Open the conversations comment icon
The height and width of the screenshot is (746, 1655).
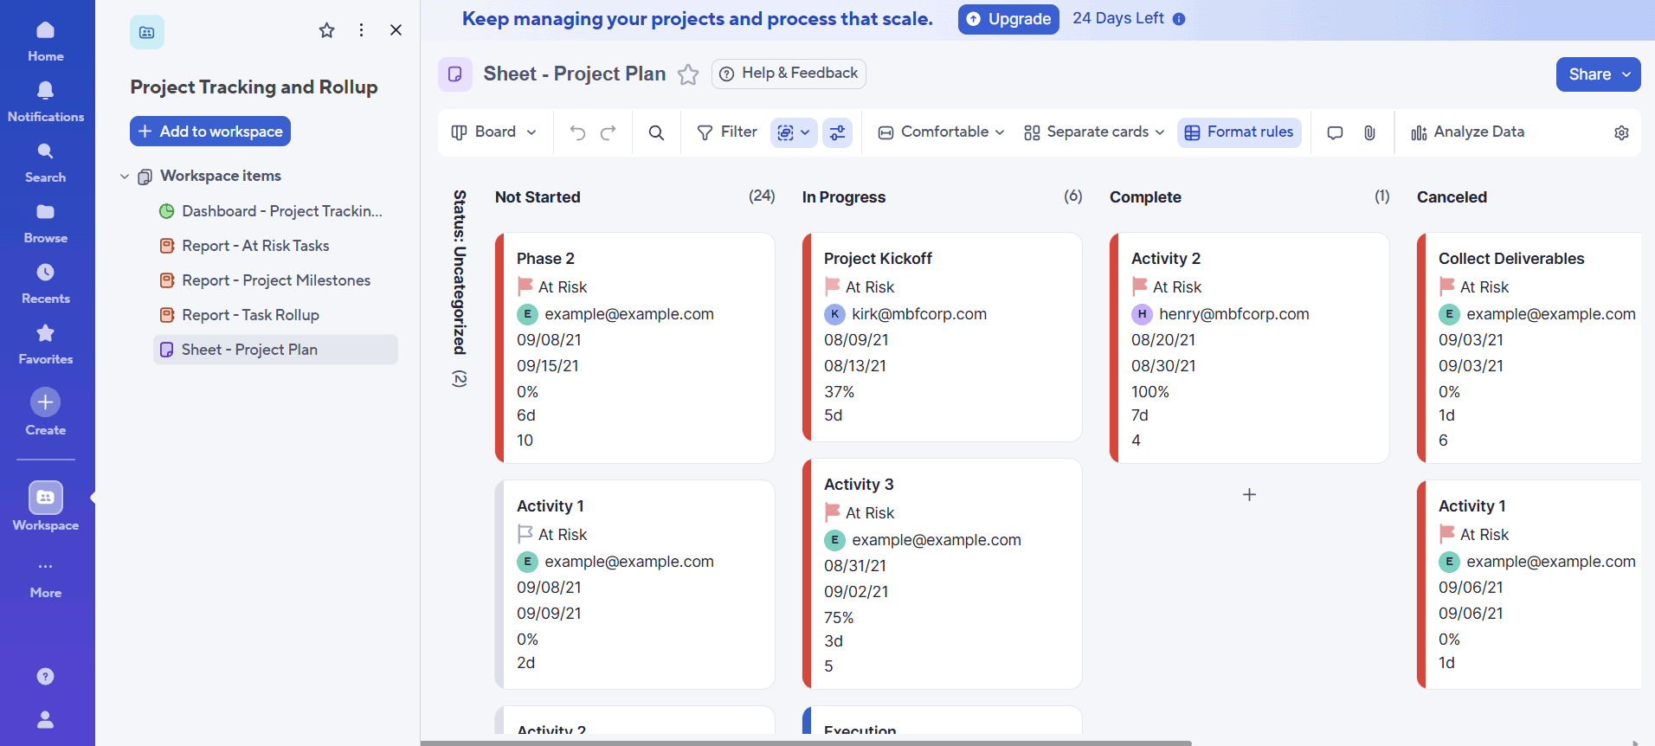point(1335,132)
